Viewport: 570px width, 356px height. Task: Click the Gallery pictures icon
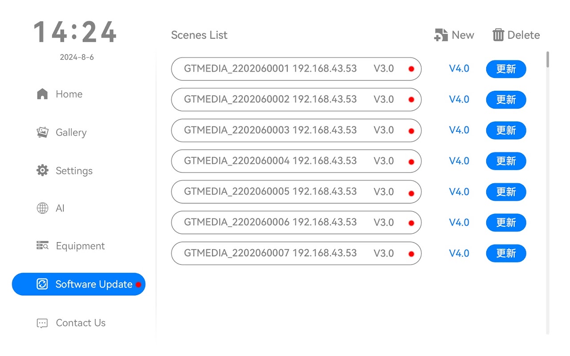point(42,132)
